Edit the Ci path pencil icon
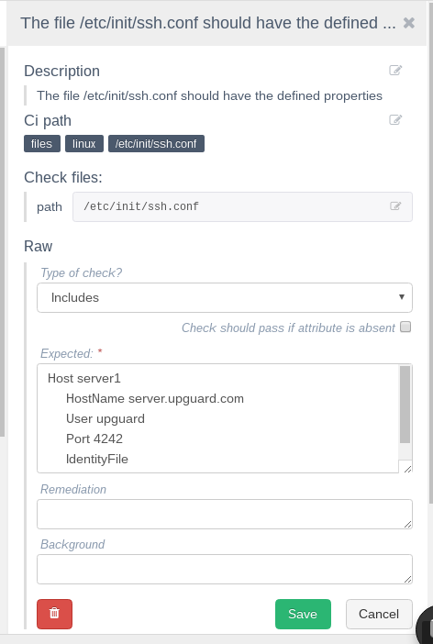Screen dimensions: 433x644 [x=395, y=119]
